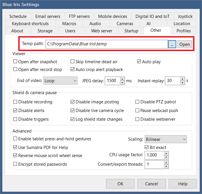Open Digital IO and IoT tab
The height and width of the screenshot is (194, 202).
(x=153, y=16)
